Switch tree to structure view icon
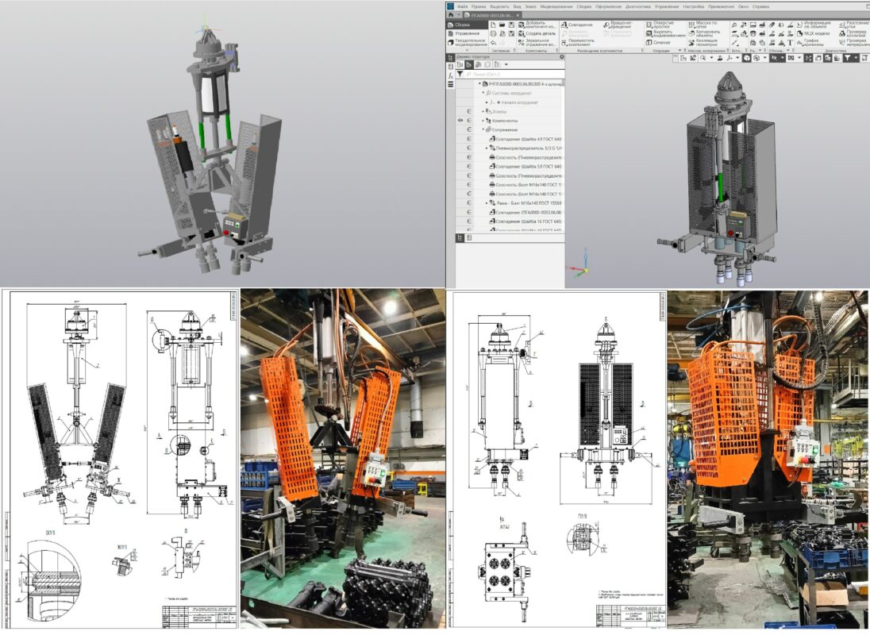This screenshot has height=635, width=870. coord(460,65)
